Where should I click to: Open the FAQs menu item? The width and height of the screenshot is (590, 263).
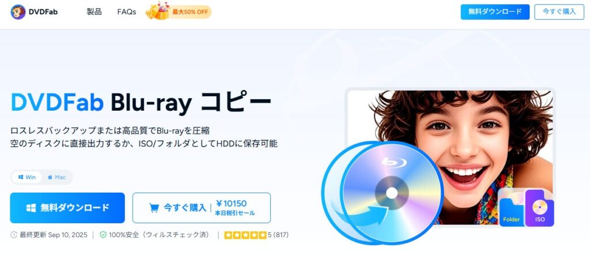[x=126, y=12]
